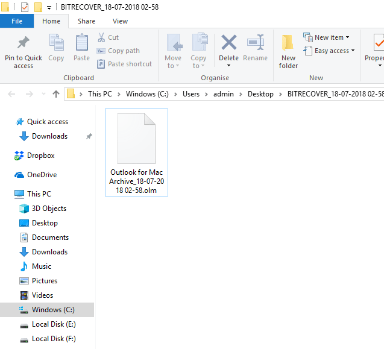Image resolution: width=384 pixels, height=349 pixels.
Task: Click the Pin to Quick access icon
Action: click(x=24, y=43)
